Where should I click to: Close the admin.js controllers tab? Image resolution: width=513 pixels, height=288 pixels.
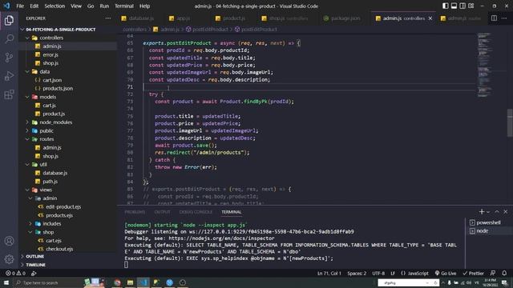(430, 18)
